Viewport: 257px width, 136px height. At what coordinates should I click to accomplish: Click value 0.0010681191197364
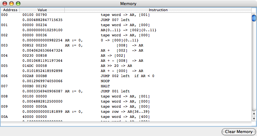(42, 61)
